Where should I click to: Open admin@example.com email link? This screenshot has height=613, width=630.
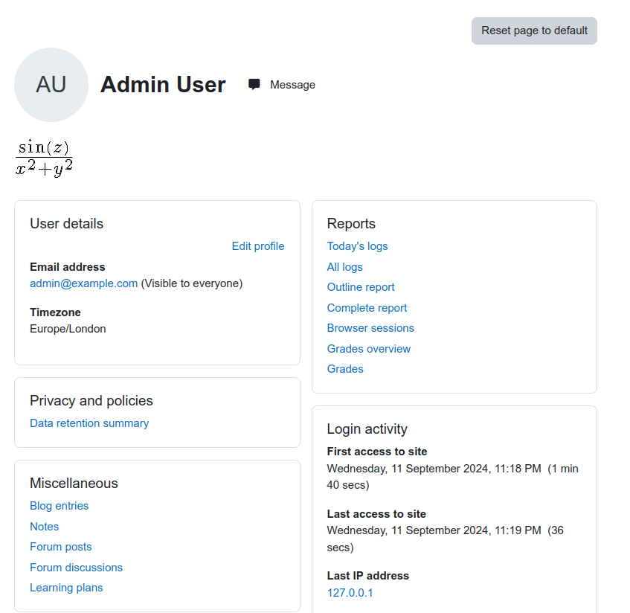(83, 283)
